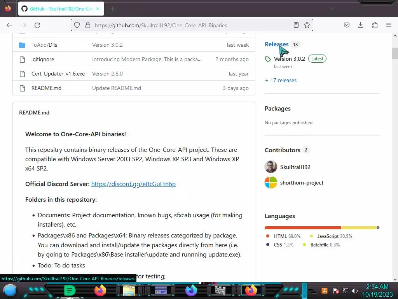Image resolution: width=398 pixels, height=299 pixels.
Task: Click the page vertical scrollbar thumb
Action: click(x=395, y=53)
